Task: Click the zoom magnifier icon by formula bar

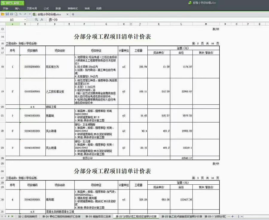Action: pyautogui.click(x=36, y=19)
